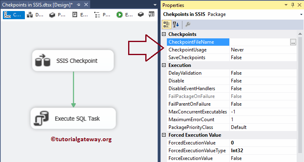
Task: Select the CheckpointUsage property
Action: [198, 50]
